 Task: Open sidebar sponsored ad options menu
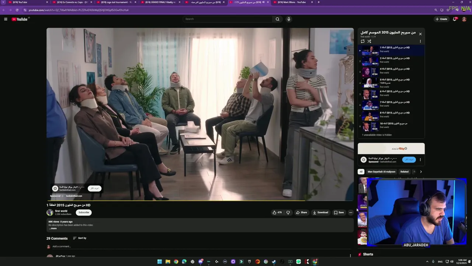coord(420,160)
